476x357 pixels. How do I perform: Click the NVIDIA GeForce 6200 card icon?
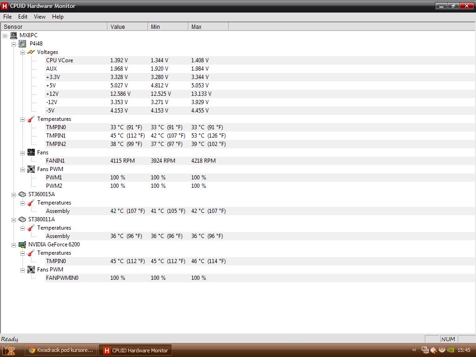[x=22, y=245]
